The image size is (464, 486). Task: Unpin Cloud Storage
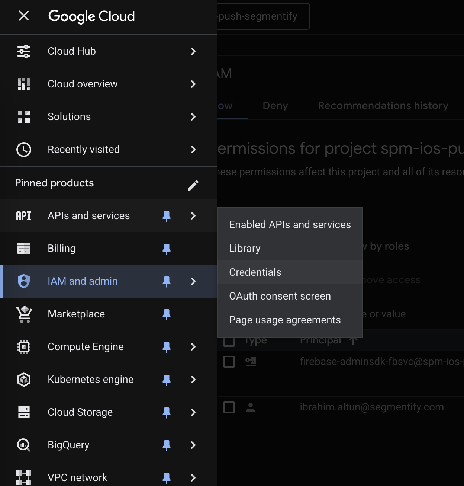pos(167,413)
